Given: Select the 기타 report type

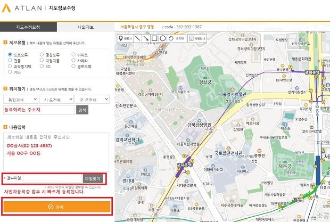Looking at the screenshot, I should [10, 72].
